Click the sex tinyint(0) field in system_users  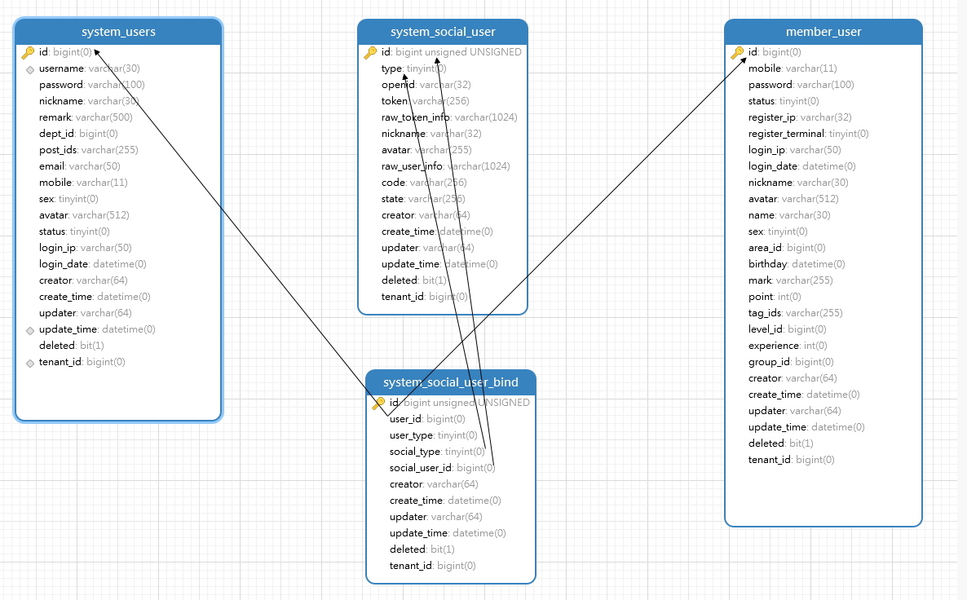pyautogui.click(x=68, y=199)
